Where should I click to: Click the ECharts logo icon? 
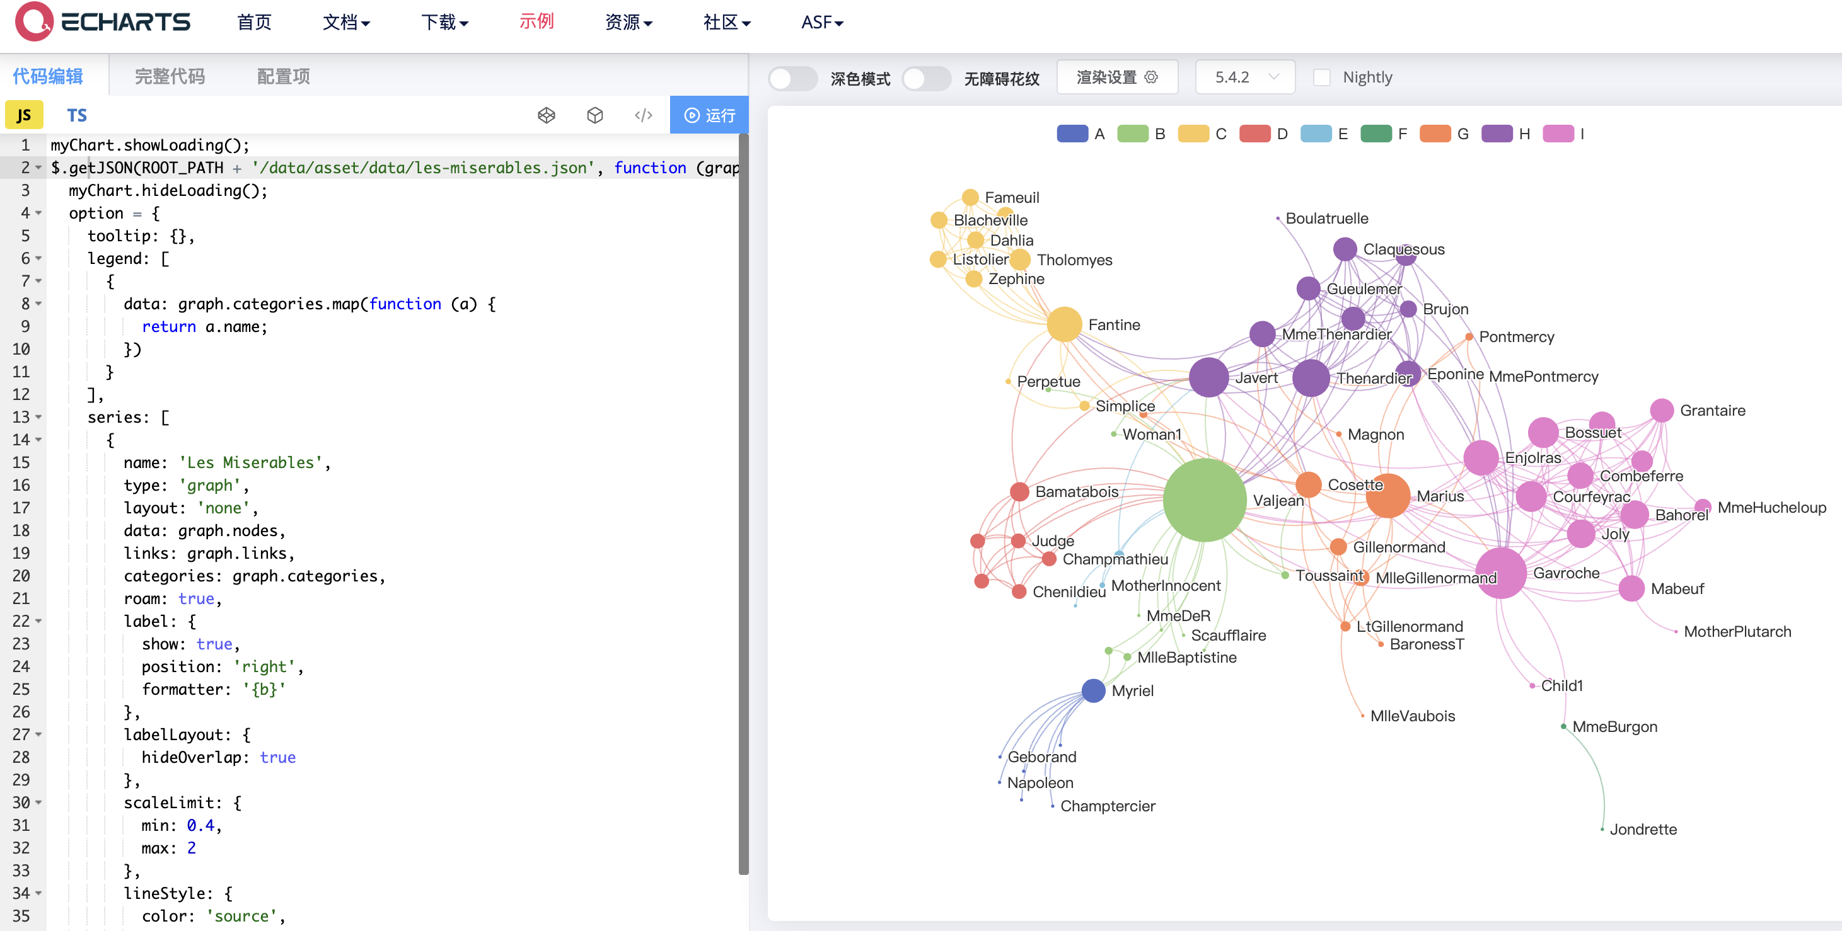point(34,21)
